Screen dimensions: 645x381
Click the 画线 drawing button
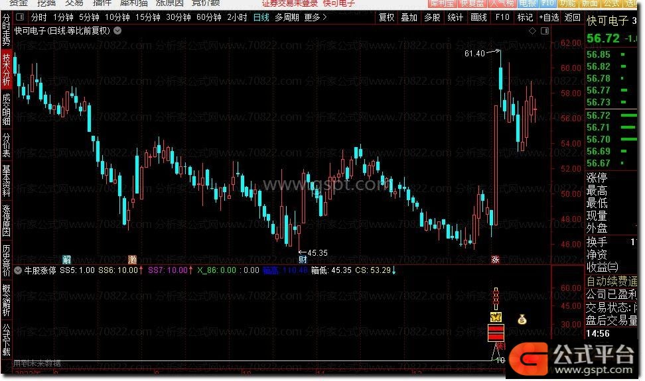click(478, 17)
